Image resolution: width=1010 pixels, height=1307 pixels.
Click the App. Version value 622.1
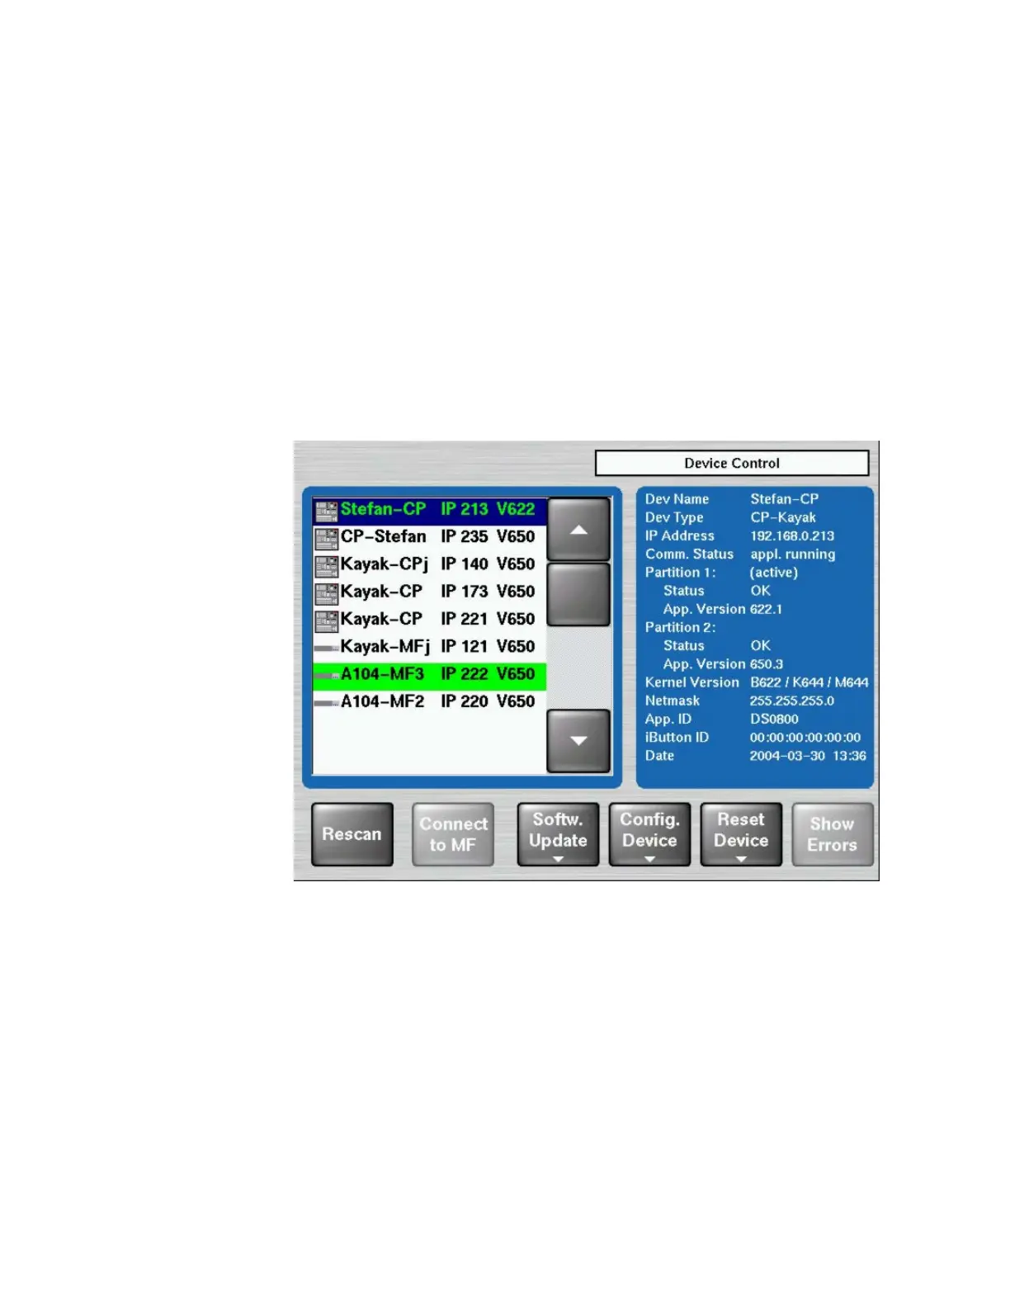click(766, 610)
